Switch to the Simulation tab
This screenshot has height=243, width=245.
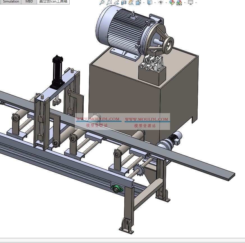coord(11,2)
